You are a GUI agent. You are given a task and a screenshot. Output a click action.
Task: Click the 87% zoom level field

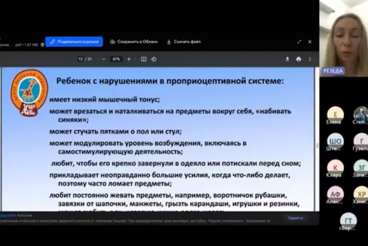coord(116,59)
